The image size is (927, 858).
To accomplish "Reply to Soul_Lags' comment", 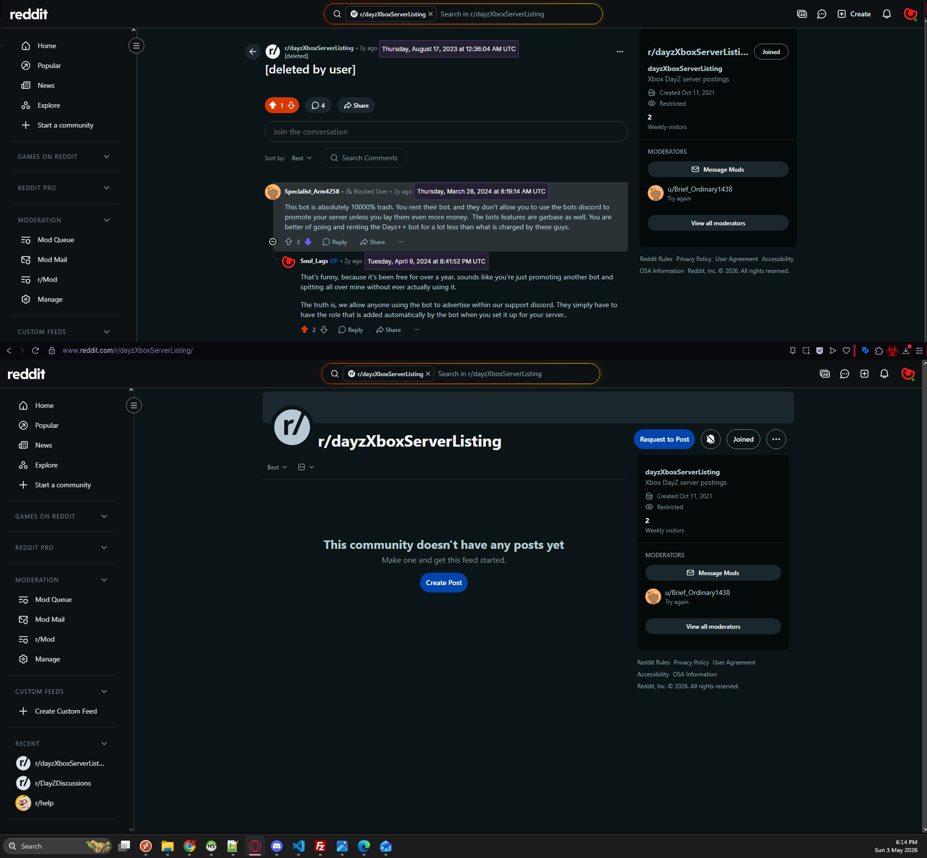I will (351, 330).
